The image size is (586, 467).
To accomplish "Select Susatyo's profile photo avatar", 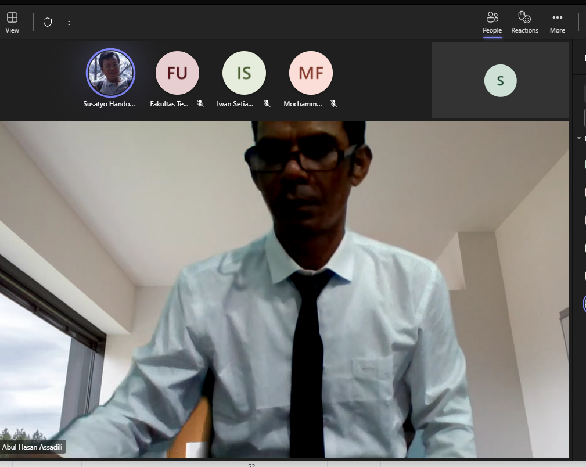I will coord(110,73).
